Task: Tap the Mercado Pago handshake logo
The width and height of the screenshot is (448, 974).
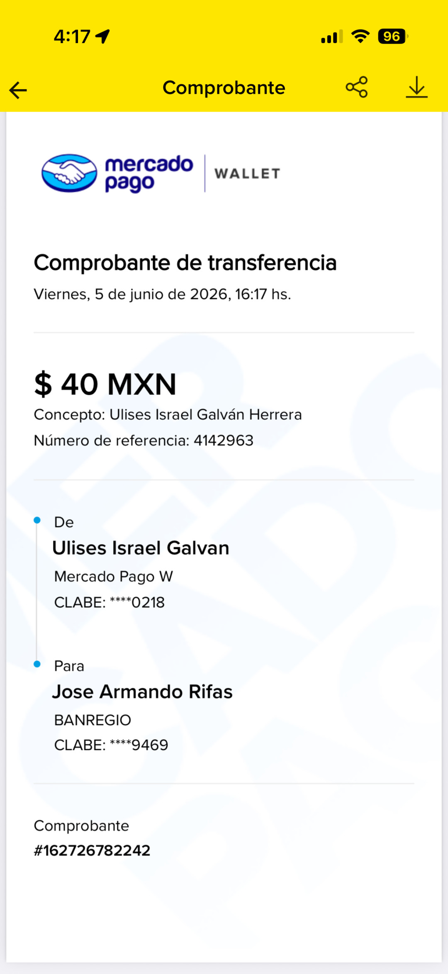Action: 69,173
